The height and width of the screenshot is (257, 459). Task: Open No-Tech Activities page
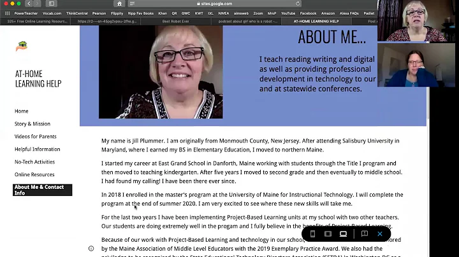(x=34, y=162)
